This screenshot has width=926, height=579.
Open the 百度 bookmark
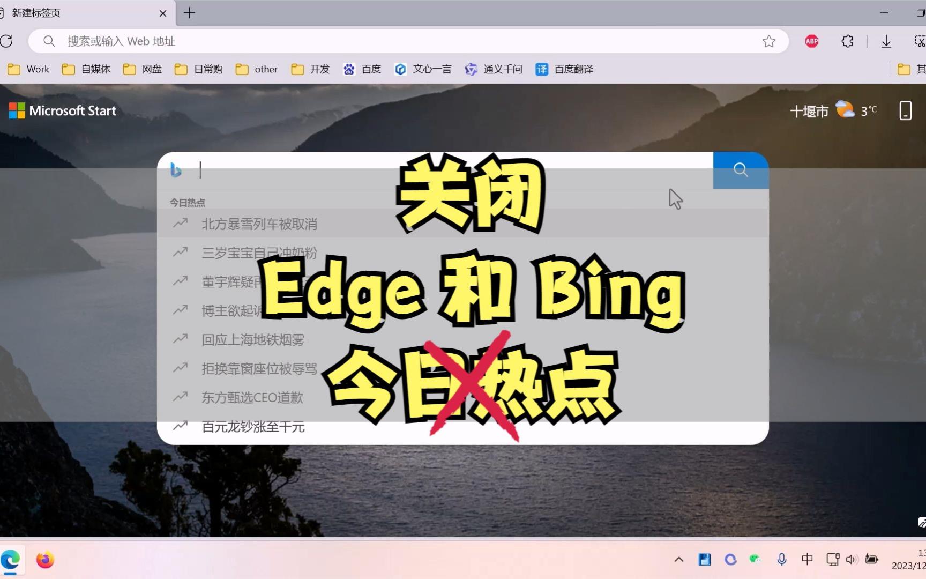tap(362, 69)
